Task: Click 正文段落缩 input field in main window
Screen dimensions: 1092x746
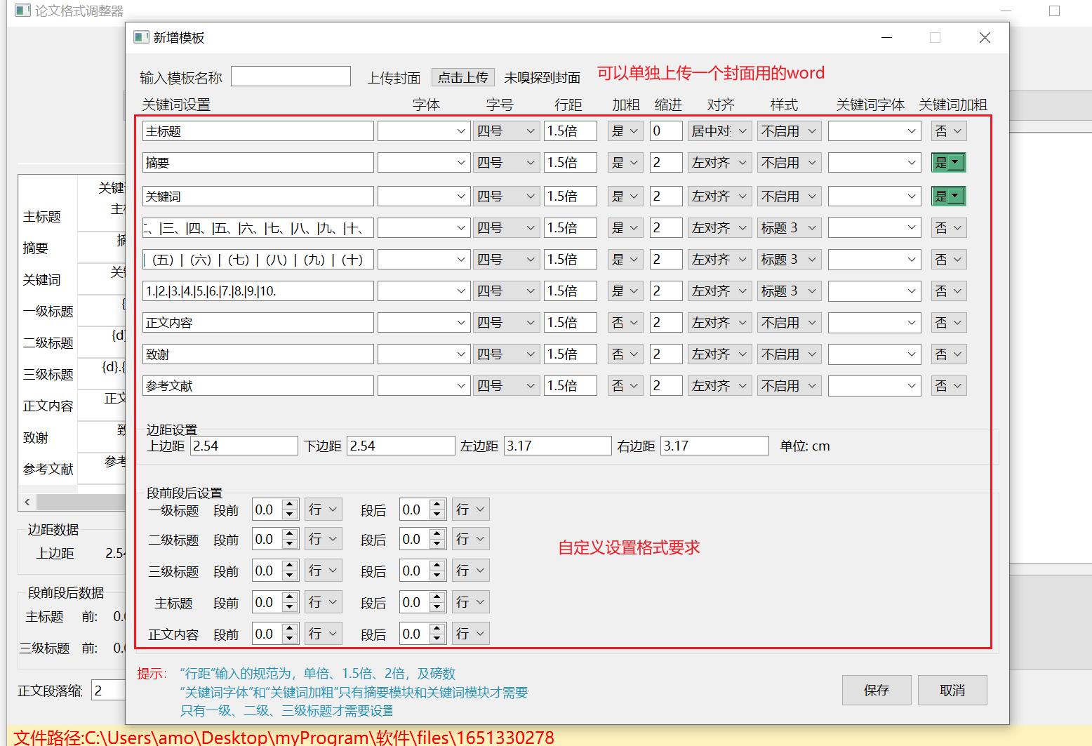Action: [x=107, y=691]
